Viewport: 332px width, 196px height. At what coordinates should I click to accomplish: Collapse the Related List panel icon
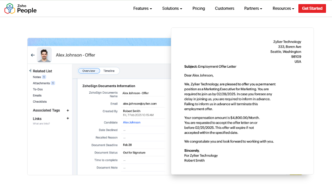[30, 71]
